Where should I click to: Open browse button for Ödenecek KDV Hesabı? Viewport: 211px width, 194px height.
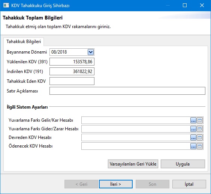pyautogui.click(x=193, y=146)
